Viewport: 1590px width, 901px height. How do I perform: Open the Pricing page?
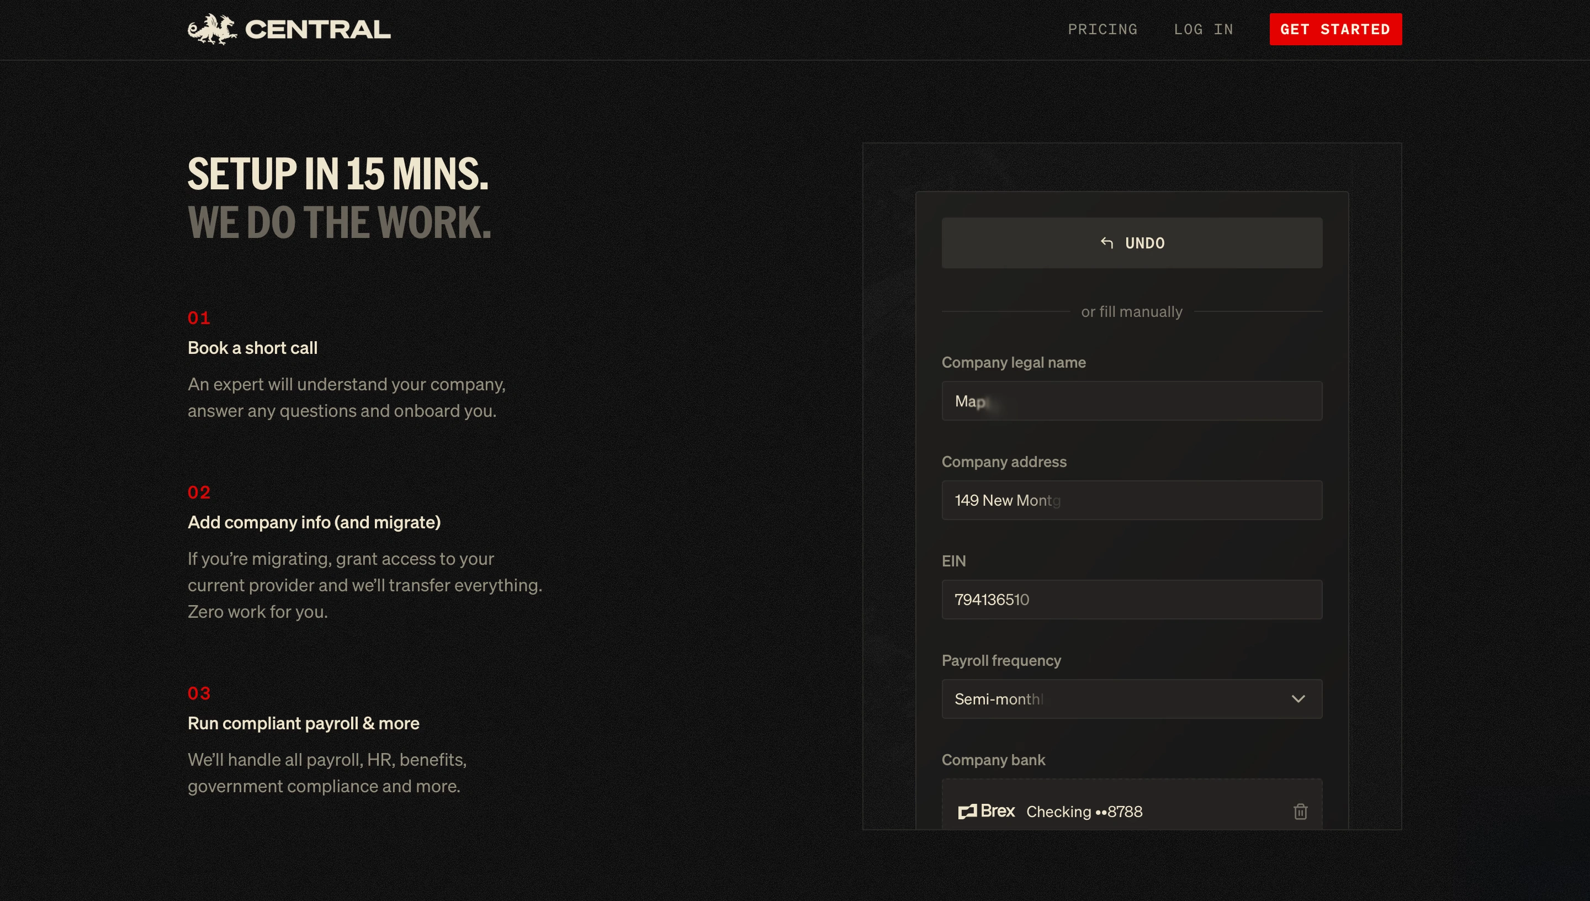(x=1103, y=29)
